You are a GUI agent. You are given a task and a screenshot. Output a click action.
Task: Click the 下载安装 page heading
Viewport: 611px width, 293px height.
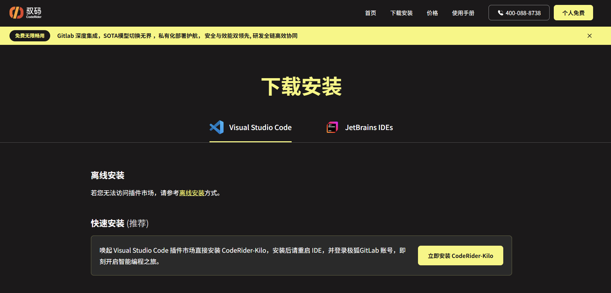click(302, 87)
